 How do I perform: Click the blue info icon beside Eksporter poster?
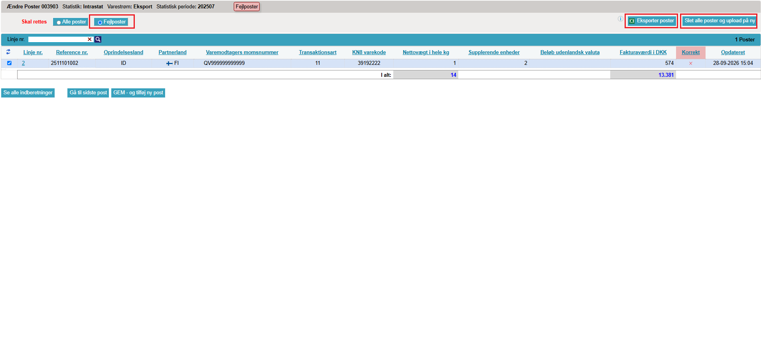click(x=620, y=19)
